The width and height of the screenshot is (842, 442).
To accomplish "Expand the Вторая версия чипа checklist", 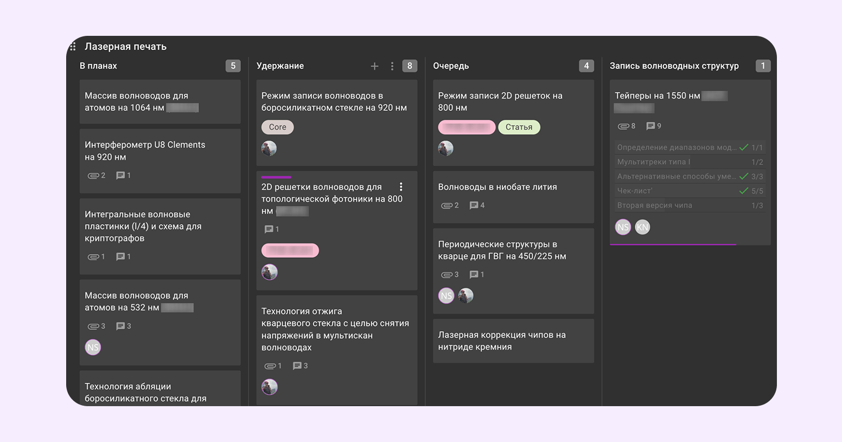I will (x=690, y=205).
